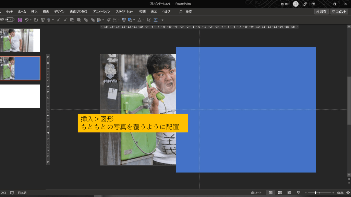Start Slide Show from status bar icon
The width and height of the screenshot is (351, 197).
[x=299, y=193]
